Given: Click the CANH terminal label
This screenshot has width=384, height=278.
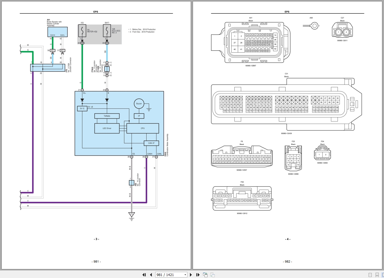Looking at the screenshot, I should [x=150, y=154].
